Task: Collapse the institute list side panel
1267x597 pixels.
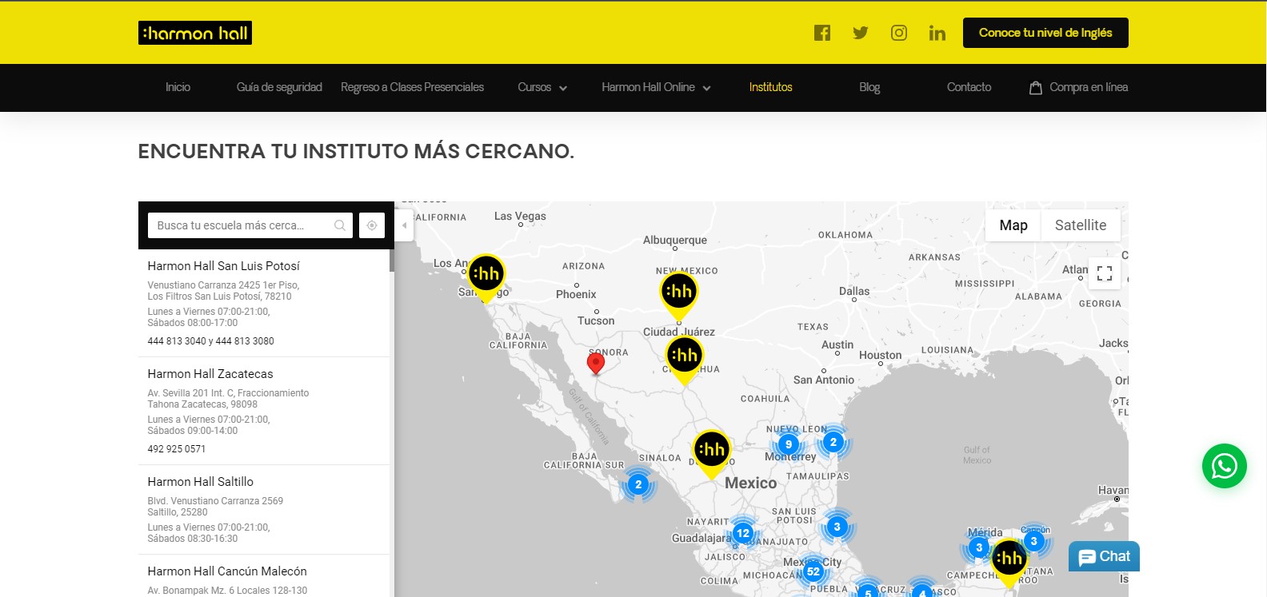Action: 404,225
